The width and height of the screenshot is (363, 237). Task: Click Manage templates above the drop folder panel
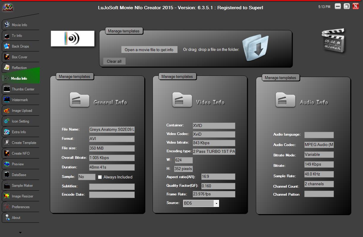tap(124, 31)
